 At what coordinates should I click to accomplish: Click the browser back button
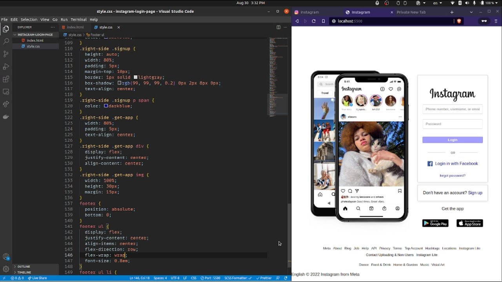tap(297, 21)
